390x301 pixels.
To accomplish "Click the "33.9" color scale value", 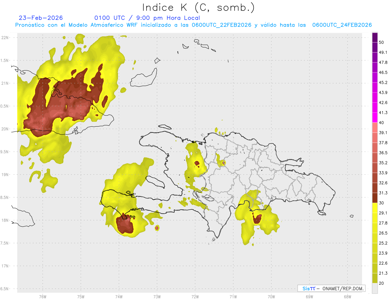I will coord(383,173).
